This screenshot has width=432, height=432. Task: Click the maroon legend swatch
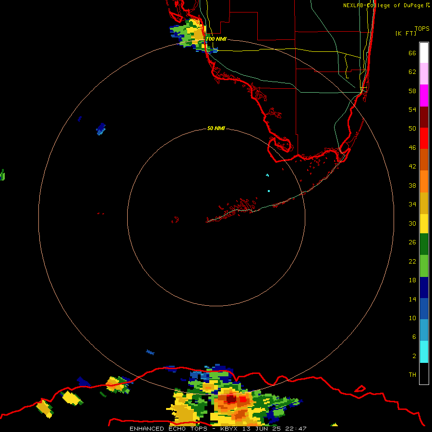[424, 117]
